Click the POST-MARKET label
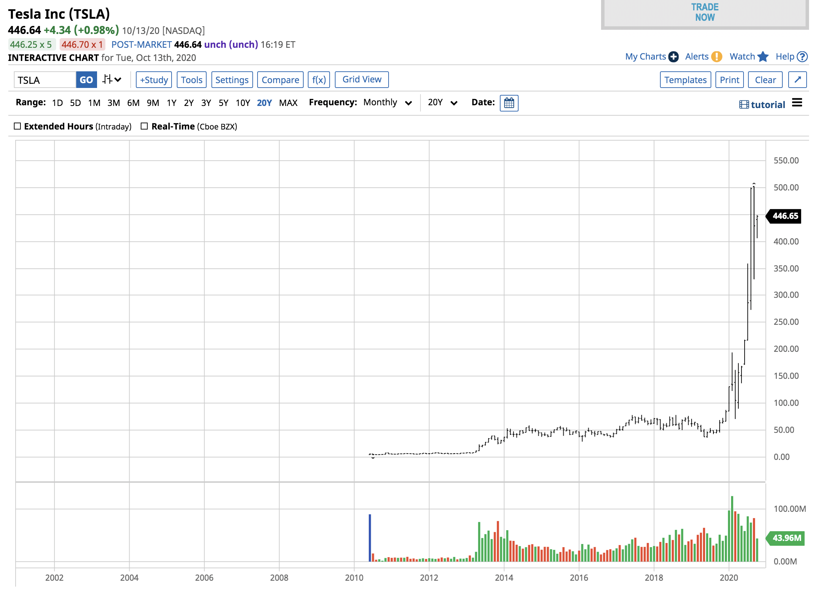 click(141, 44)
